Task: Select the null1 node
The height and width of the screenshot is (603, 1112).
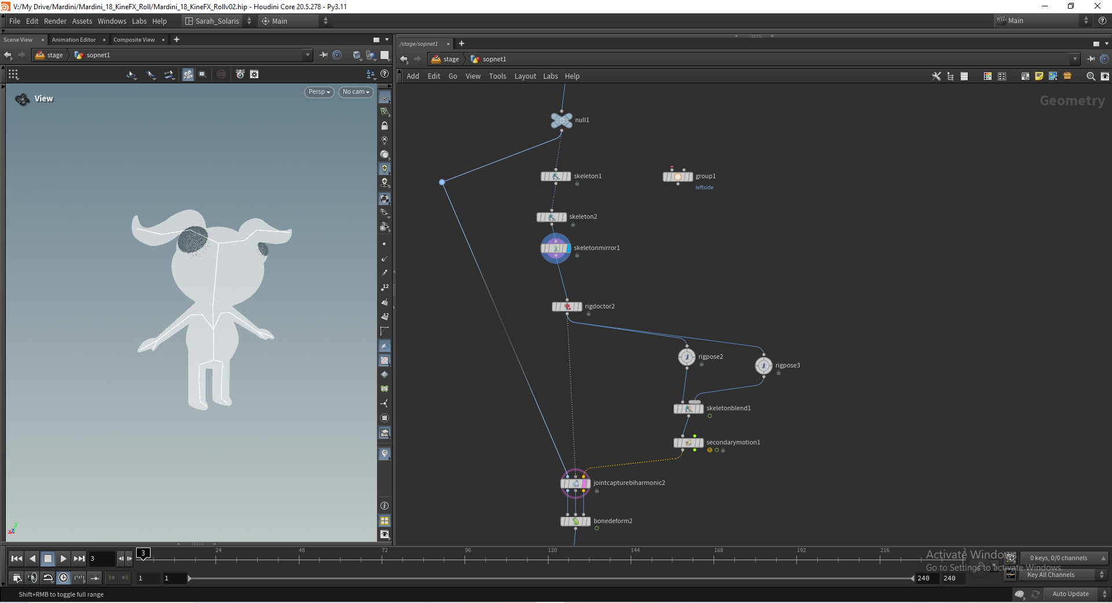Action: 561,120
